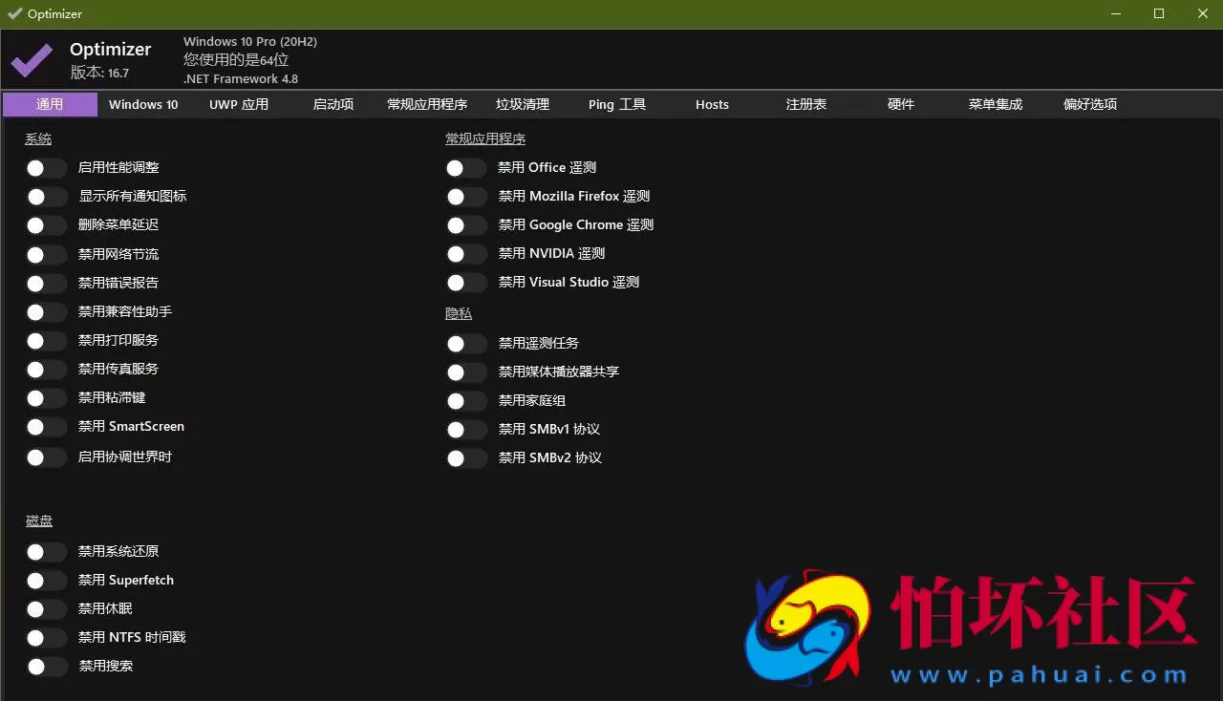1223x701 pixels.
Task: Enable 禁用 Office 遥测
Action: [x=465, y=168]
